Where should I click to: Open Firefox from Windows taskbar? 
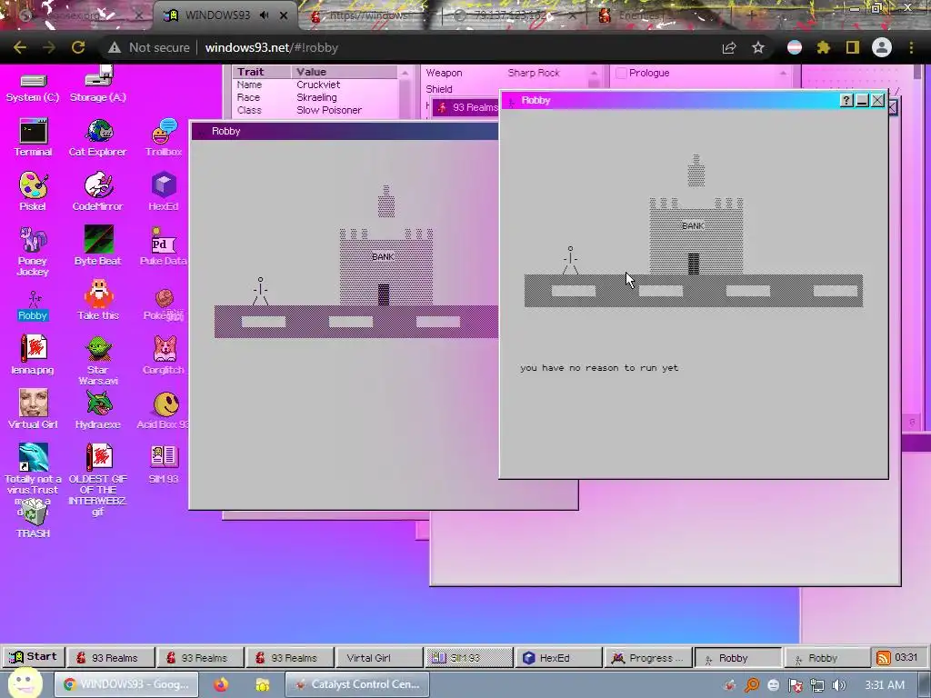(x=221, y=684)
